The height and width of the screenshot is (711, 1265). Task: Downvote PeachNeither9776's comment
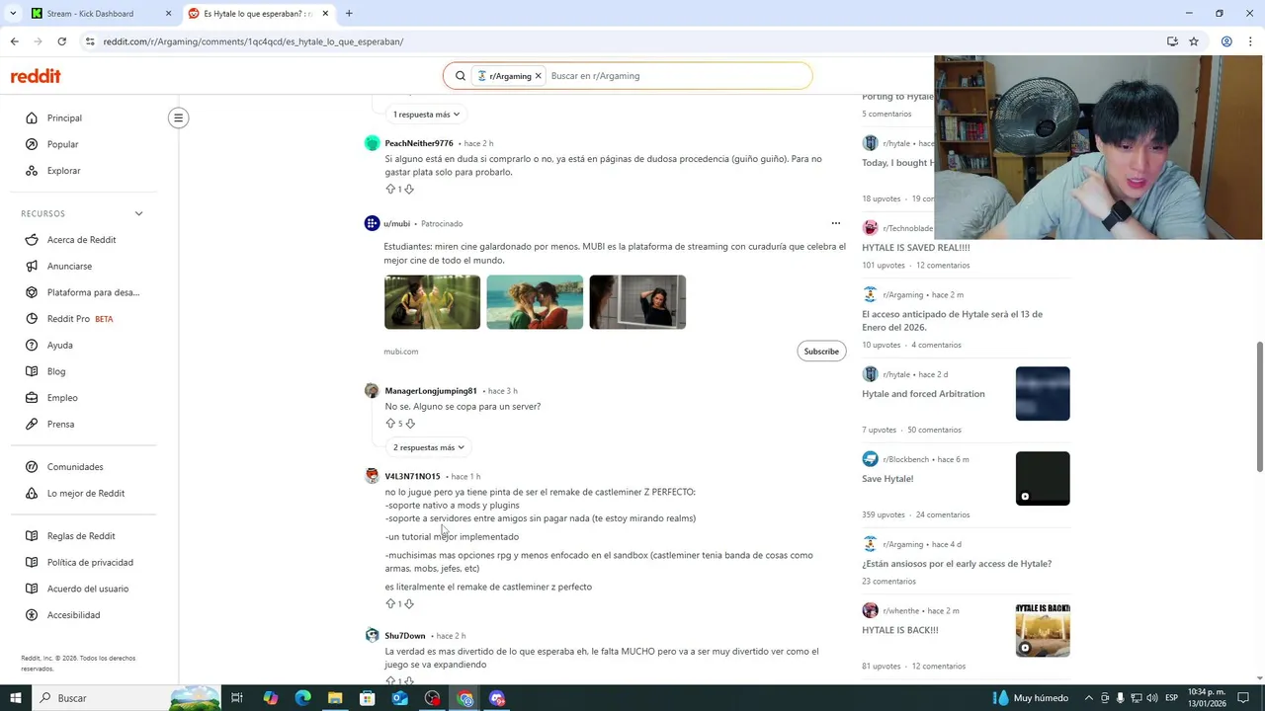pos(409,189)
